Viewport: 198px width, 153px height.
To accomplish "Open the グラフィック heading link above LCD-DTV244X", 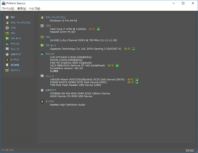I will coord(50,54).
